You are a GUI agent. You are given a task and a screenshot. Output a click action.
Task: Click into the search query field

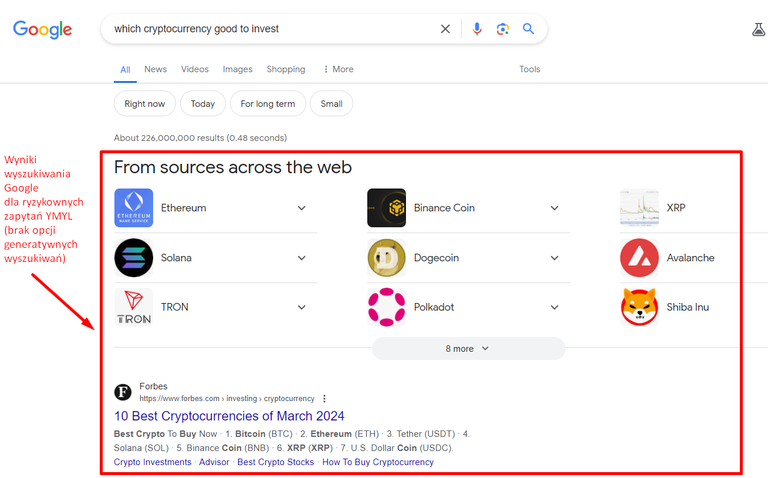[270, 29]
